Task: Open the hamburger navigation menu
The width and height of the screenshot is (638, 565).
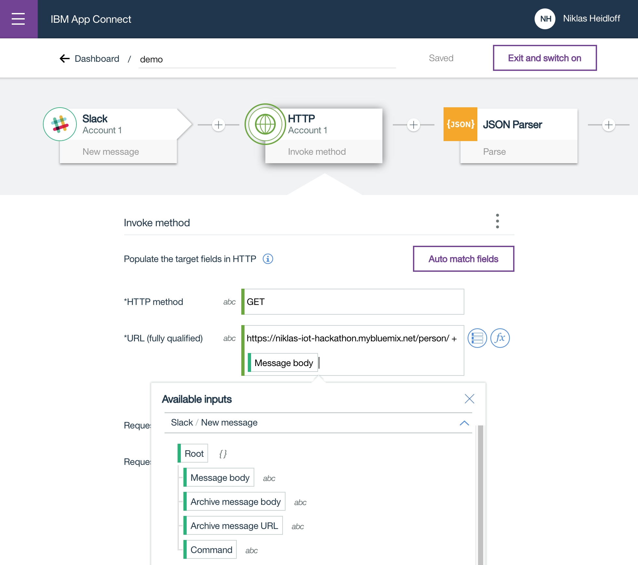Action: (19, 19)
